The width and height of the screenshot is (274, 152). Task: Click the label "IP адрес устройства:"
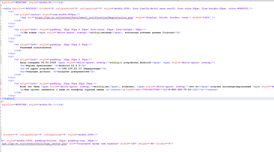[x=41, y=69]
